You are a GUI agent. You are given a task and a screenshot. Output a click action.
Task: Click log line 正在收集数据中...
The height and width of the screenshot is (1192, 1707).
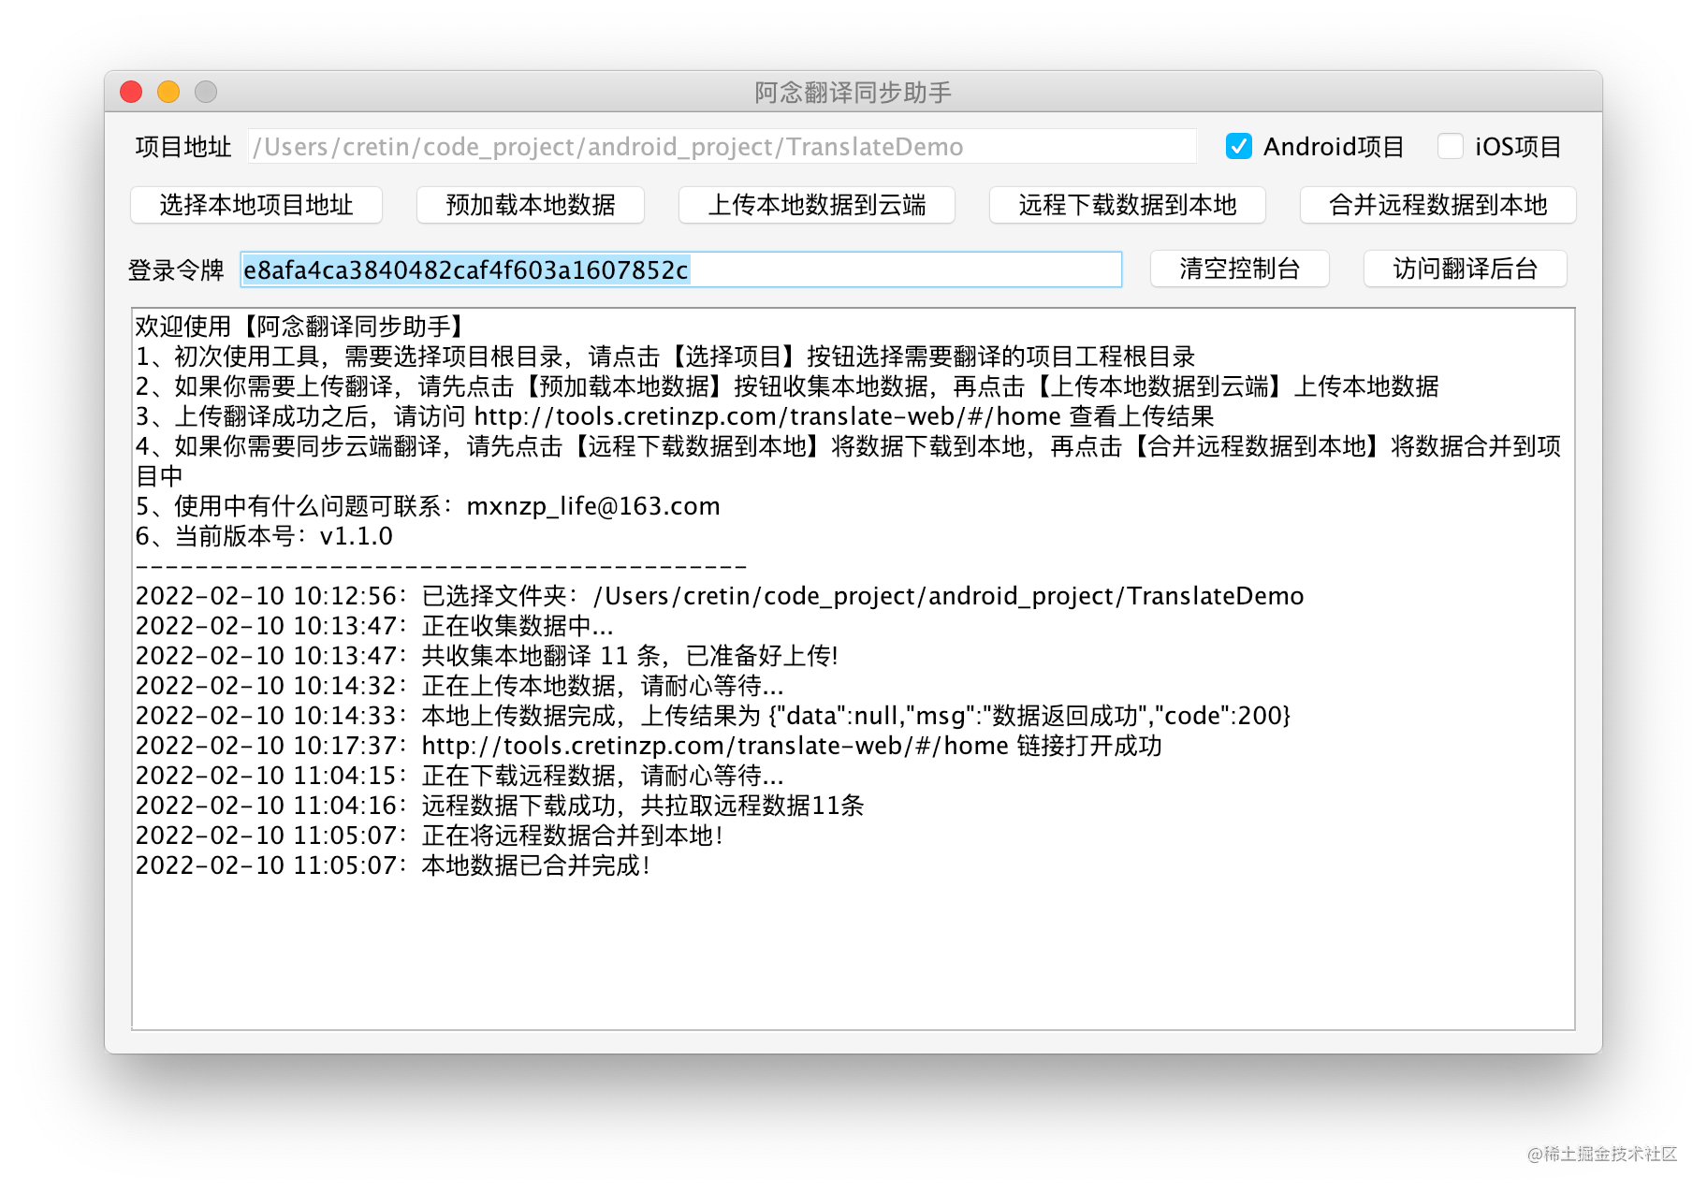(374, 626)
